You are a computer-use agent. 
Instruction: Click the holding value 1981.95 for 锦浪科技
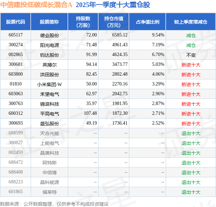coord(120,103)
